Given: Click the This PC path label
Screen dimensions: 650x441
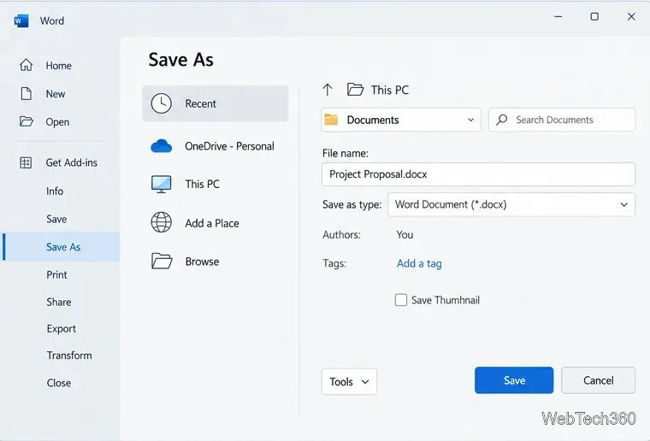Looking at the screenshot, I should pos(390,90).
